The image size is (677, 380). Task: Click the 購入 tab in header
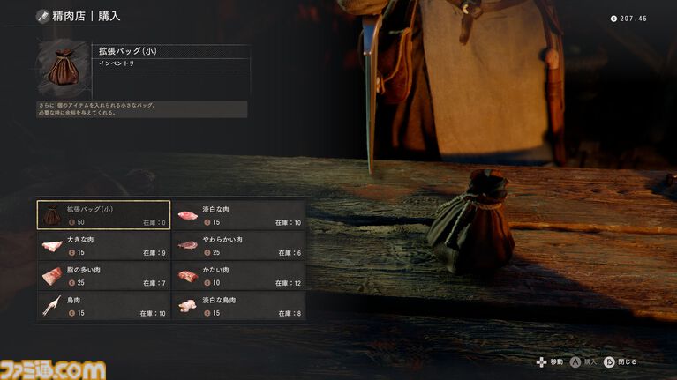(109, 17)
